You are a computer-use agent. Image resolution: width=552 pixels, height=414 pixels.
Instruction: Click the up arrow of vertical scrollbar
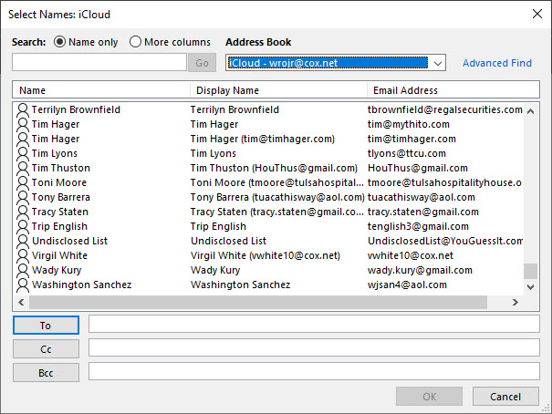(530, 111)
